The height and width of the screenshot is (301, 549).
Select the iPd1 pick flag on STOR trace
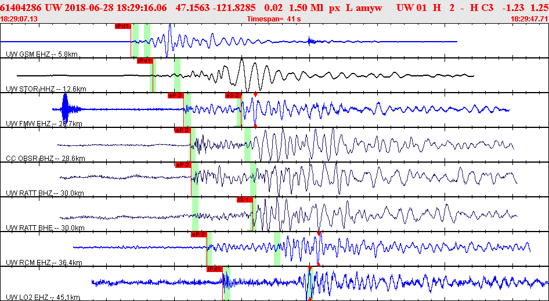coord(145,60)
